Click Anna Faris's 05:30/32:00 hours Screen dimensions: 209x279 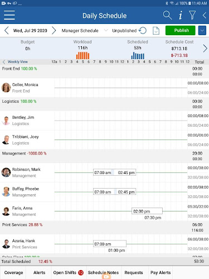(x=198, y=206)
